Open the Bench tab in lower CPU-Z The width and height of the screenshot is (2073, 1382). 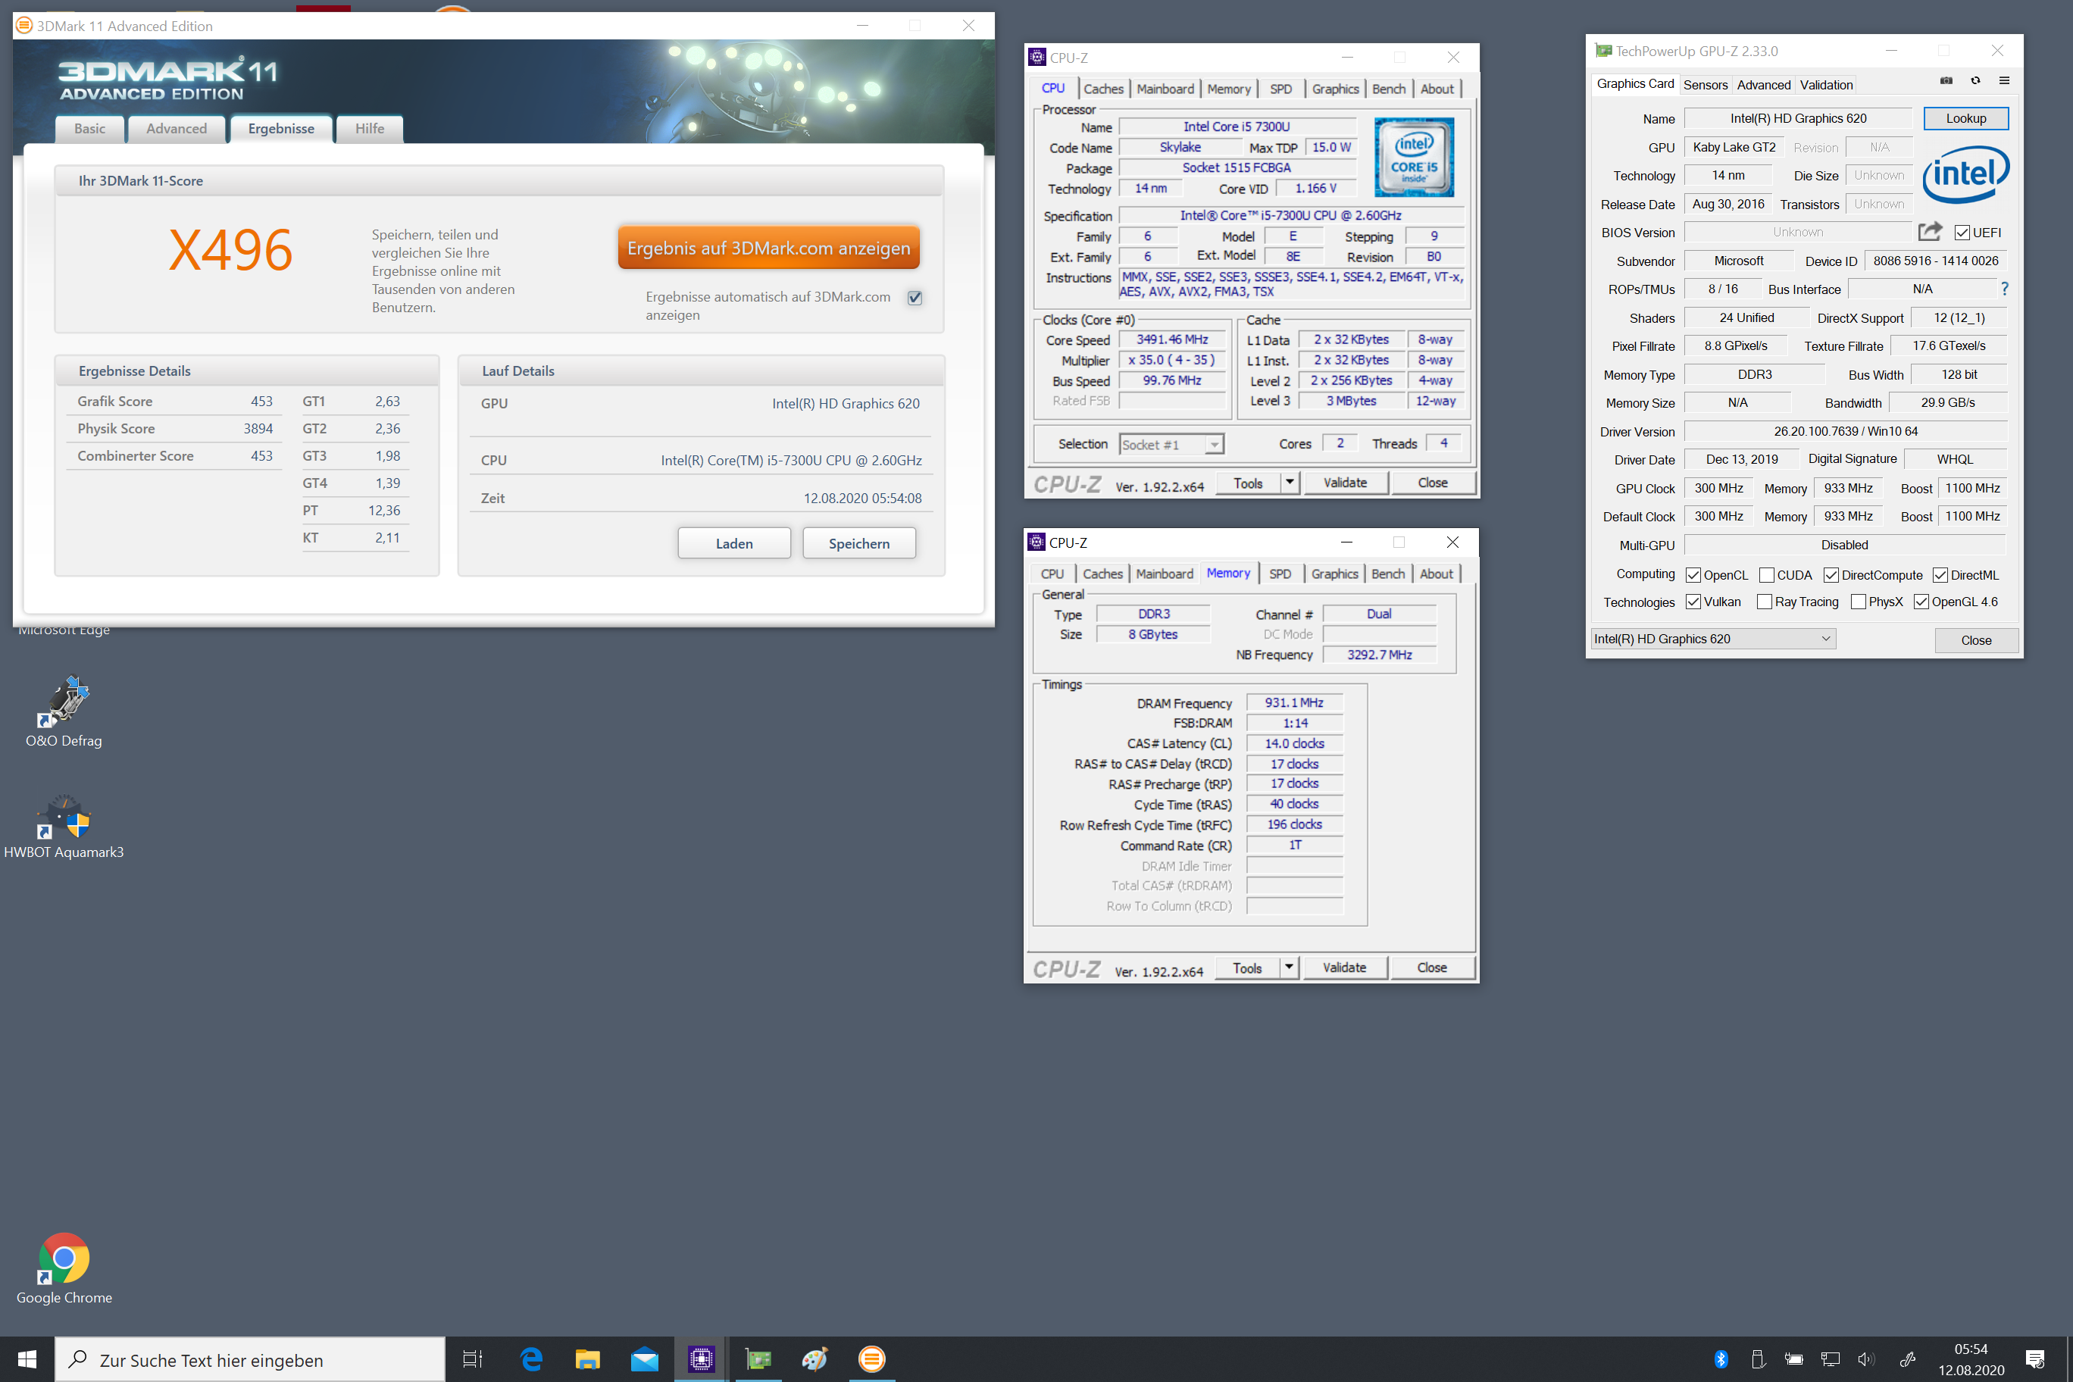click(x=1387, y=574)
